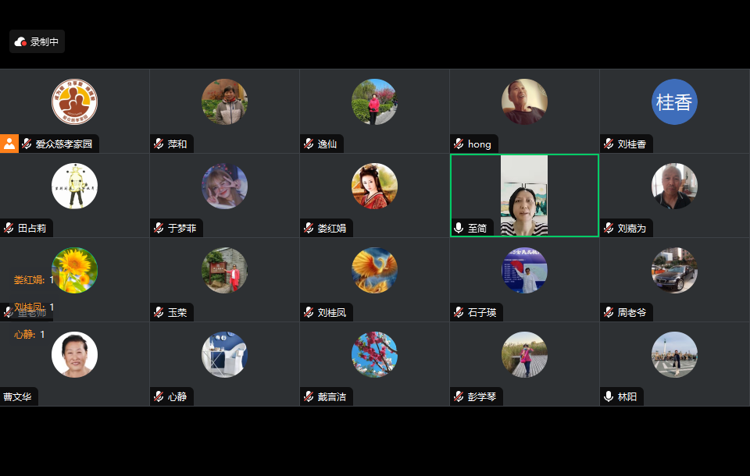Click the 于梦菲 name label
This screenshot has width=750, height=476.
click(x=182, y=229)
